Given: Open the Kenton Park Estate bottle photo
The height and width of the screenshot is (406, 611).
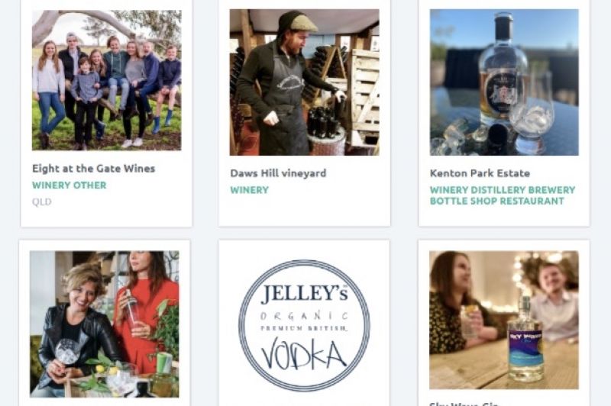Looking at the screenshot, I should tap(504, 82).
